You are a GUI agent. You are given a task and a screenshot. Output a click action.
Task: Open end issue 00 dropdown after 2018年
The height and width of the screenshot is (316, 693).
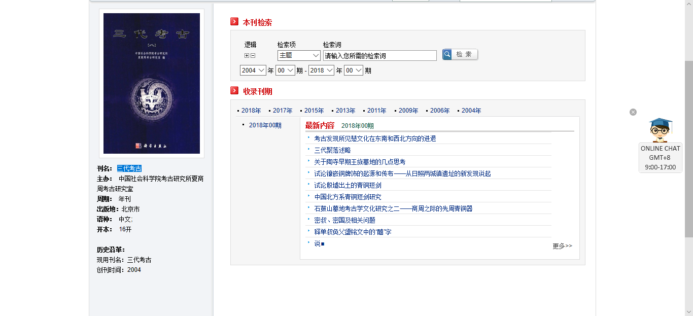click(x=354, y=71)
